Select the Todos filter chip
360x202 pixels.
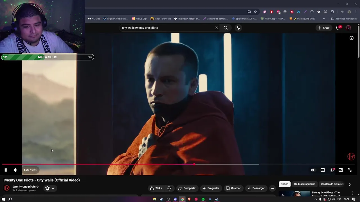(x=285, y=184)
